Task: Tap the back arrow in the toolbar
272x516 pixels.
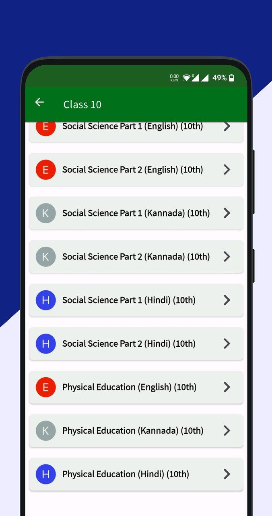Action: (x=39, y=102)
